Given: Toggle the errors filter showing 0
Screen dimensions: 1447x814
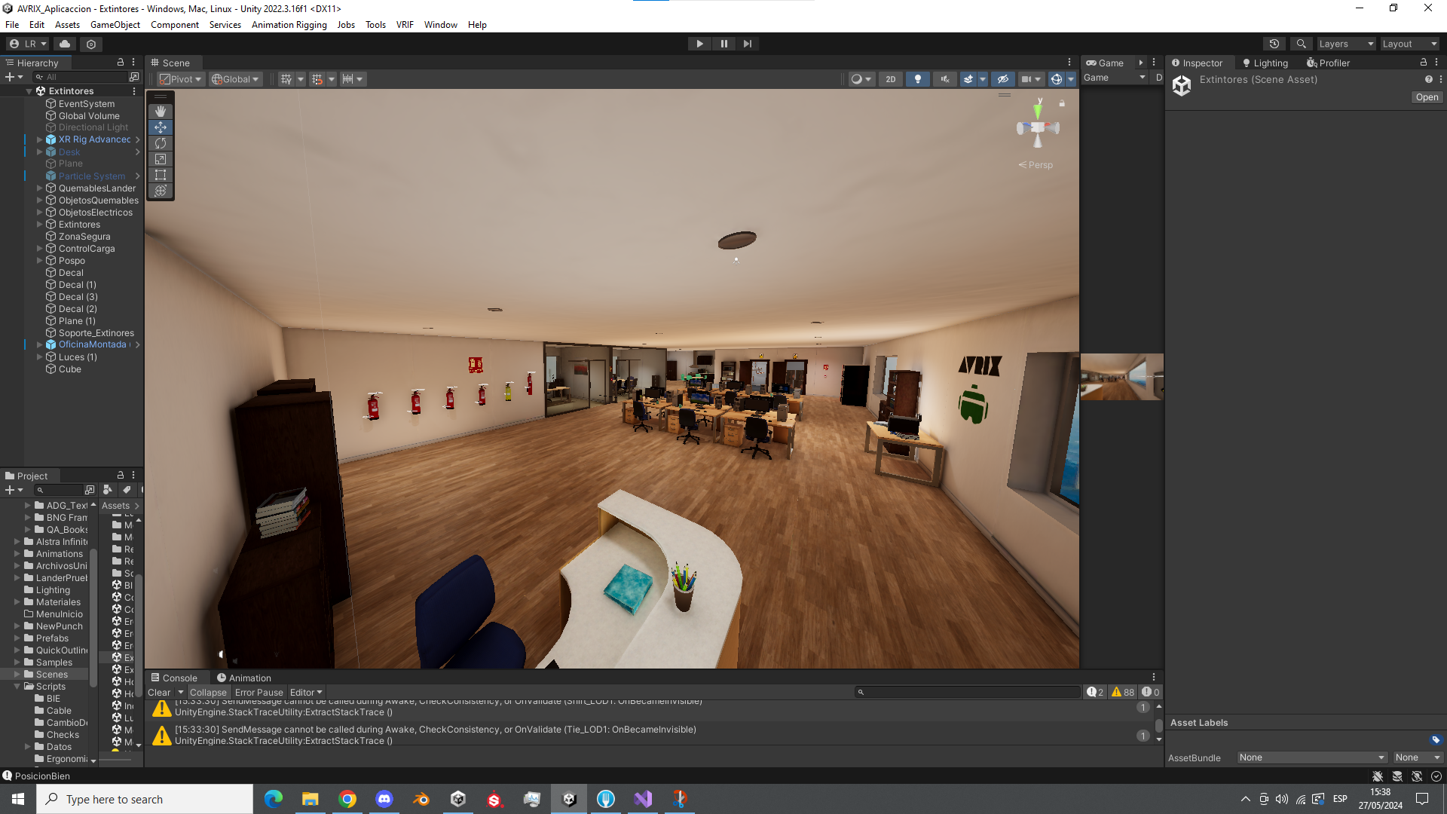Looking at the screenshot, I should click(x=1151, y=693).
